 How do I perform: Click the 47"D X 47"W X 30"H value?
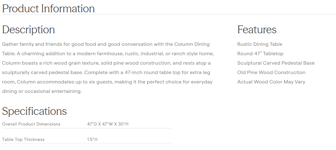pyautogui.click(x=108, y=124)
